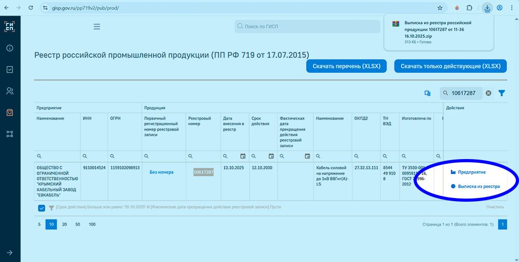Select page size 20
The height and width of the screenshot is (262, 519).
click(x=64, y=225)
